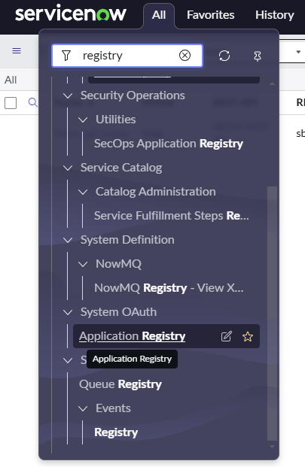The height and width of the screenshot is (467, 305).
Task: Click the refresh navigator icon
Action: tap(224, 56)
